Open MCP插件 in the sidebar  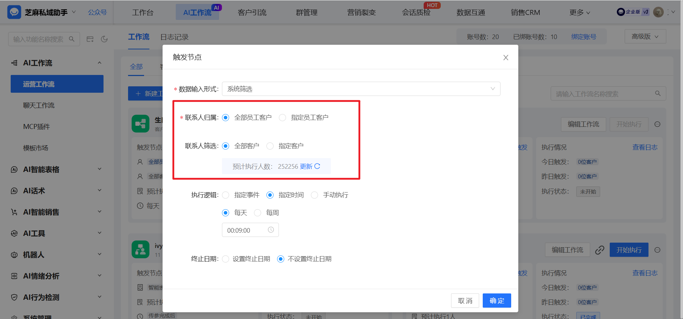(37, 127)
